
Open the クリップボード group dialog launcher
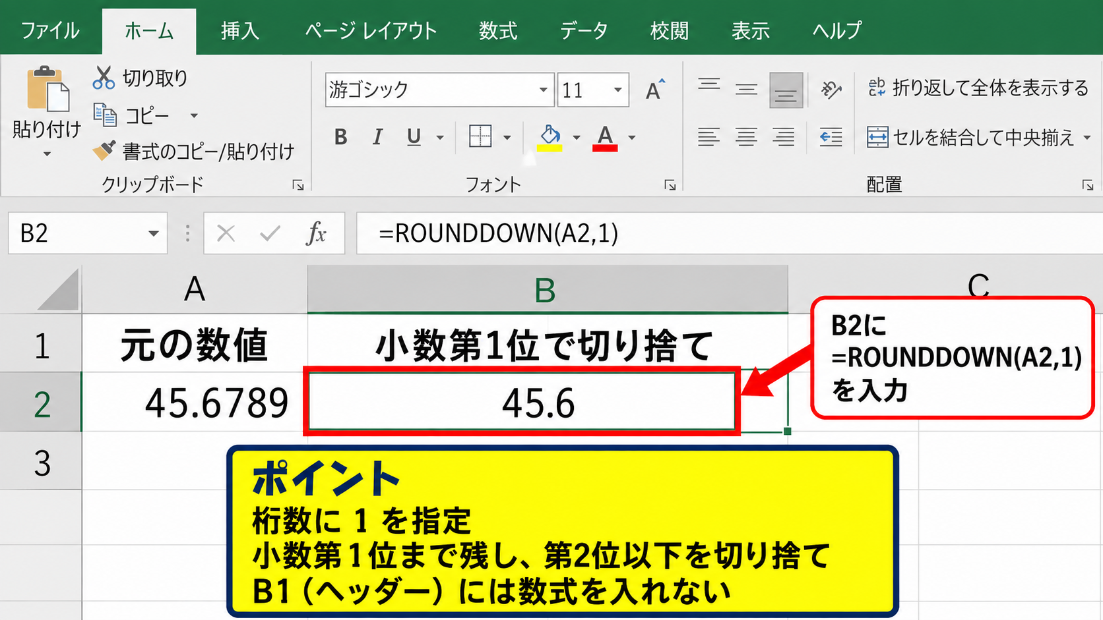click(298, 185)
